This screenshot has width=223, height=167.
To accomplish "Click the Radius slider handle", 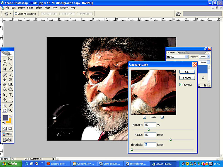I will pyautogui.click(x=170, y=139).
